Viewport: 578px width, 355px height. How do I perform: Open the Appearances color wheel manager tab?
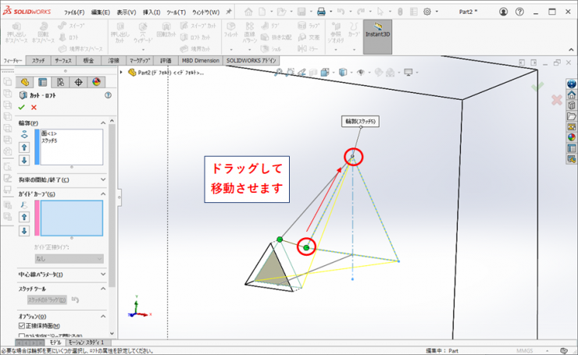click(97, 82)
